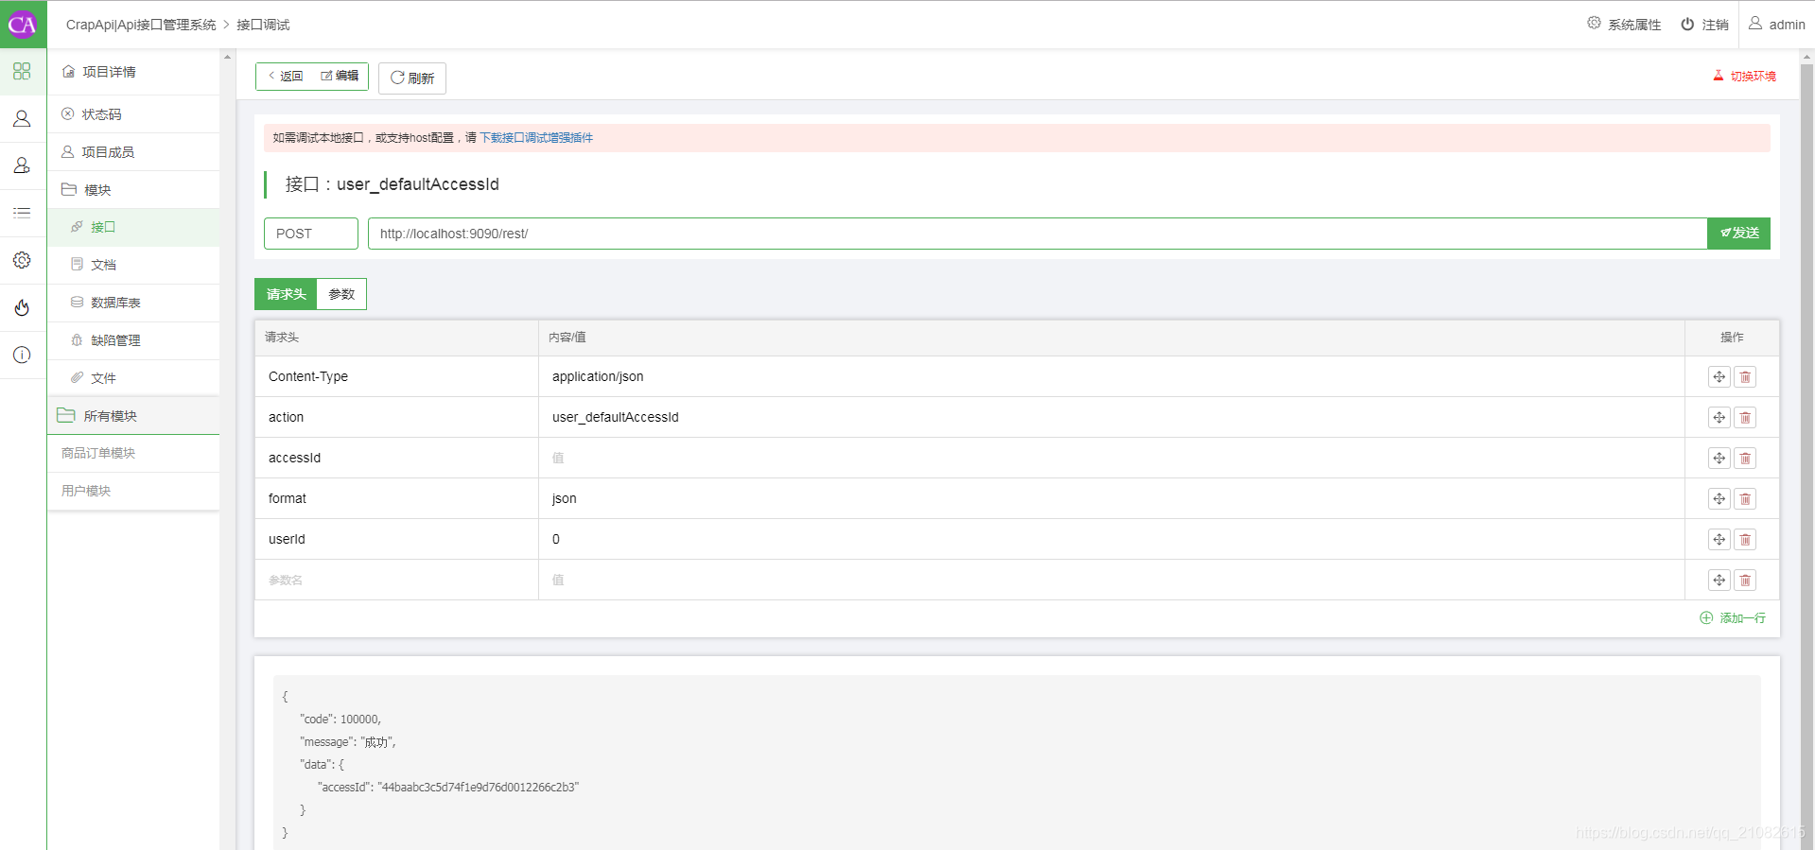The width and height of the screenshot is (1815, 850).
Task: Move the action header row
Action: click(x=1719, y=417)
